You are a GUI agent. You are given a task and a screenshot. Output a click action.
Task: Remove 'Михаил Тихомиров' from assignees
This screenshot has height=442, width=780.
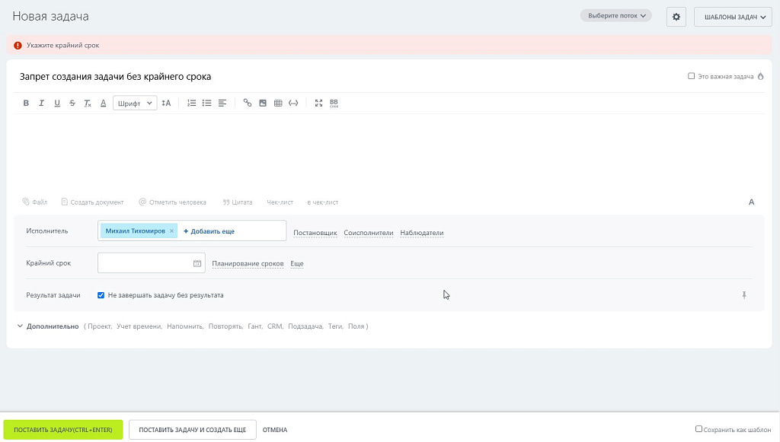coord(171,230)
